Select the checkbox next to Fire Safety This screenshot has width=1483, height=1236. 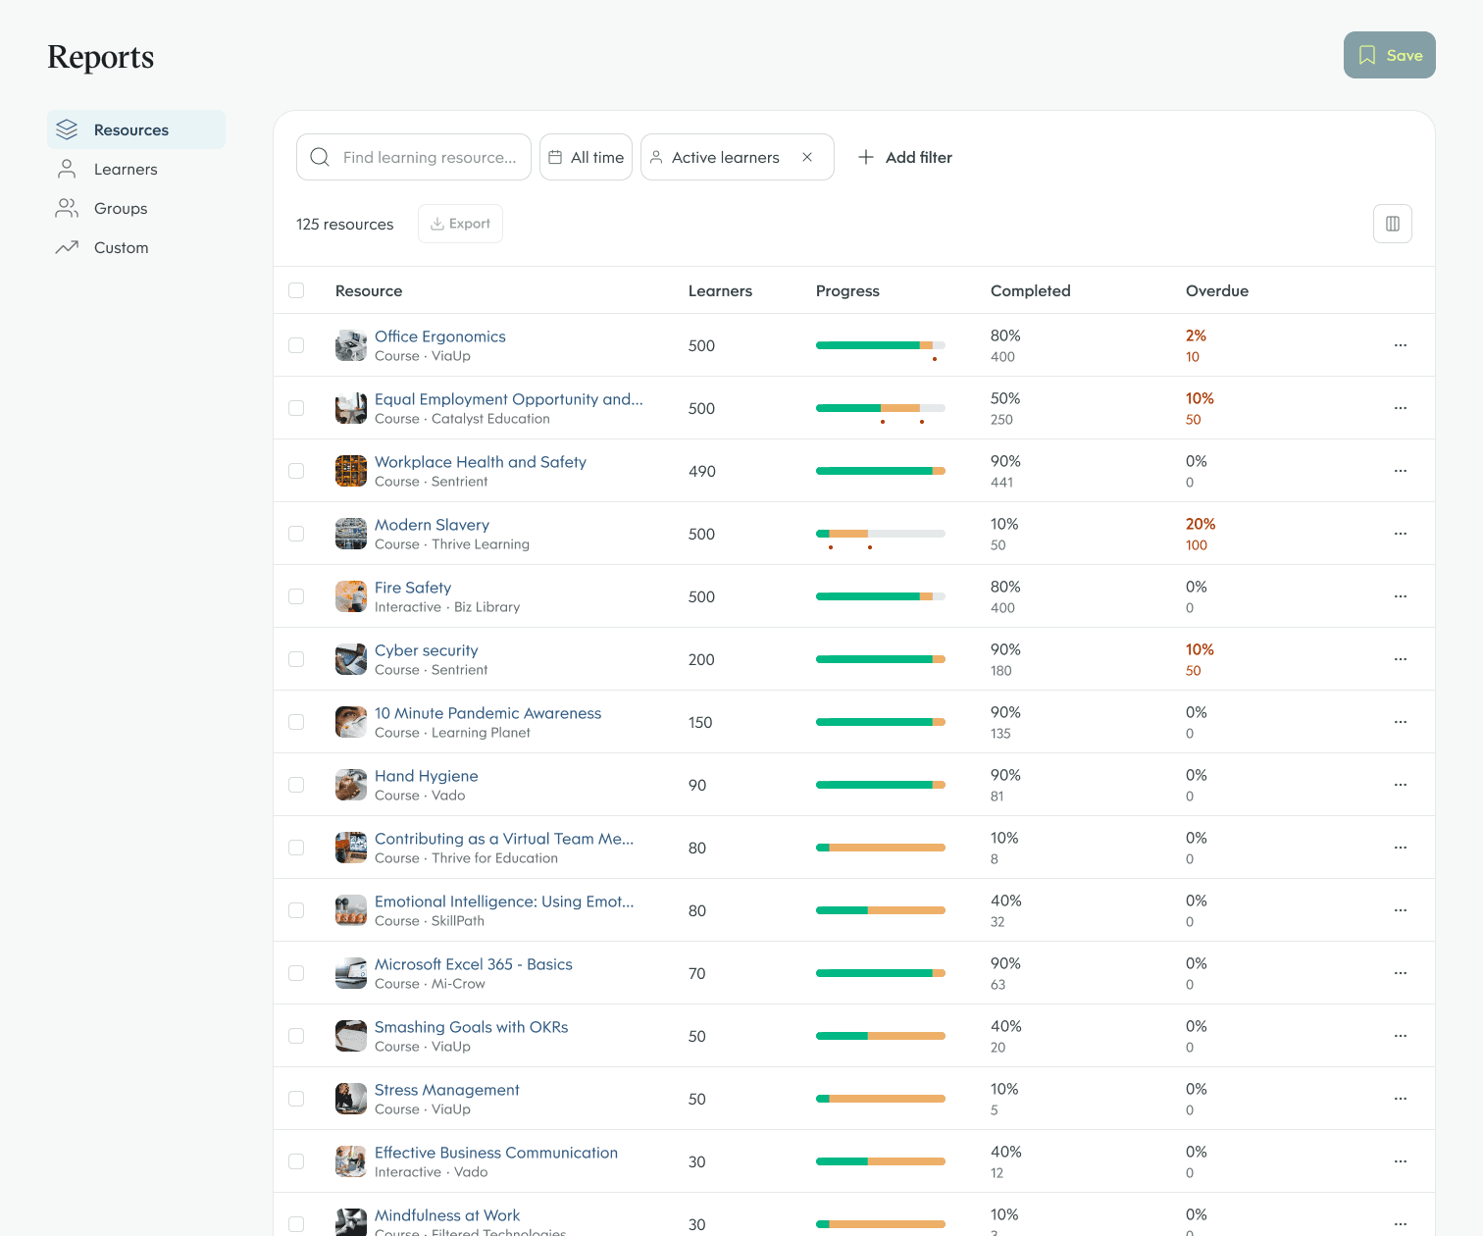[296, 595]
